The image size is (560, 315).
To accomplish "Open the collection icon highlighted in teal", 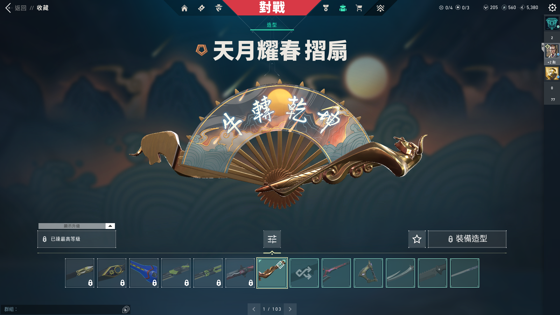I will pyautogui.click(x=343, y=8).
